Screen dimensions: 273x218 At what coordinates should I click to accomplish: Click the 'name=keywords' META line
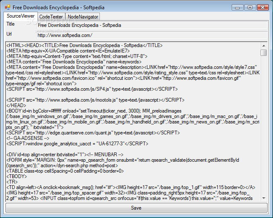(x=74, y=62)
